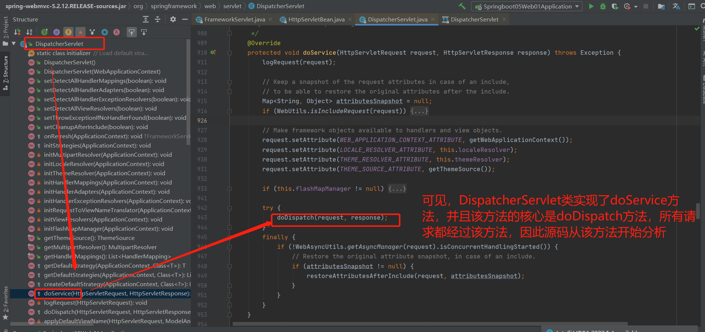Toggle Show Anonymous Classes blue circle icon
Image resolution: width=705 pixels, height=332 pixels.
[x=105, y=32]
